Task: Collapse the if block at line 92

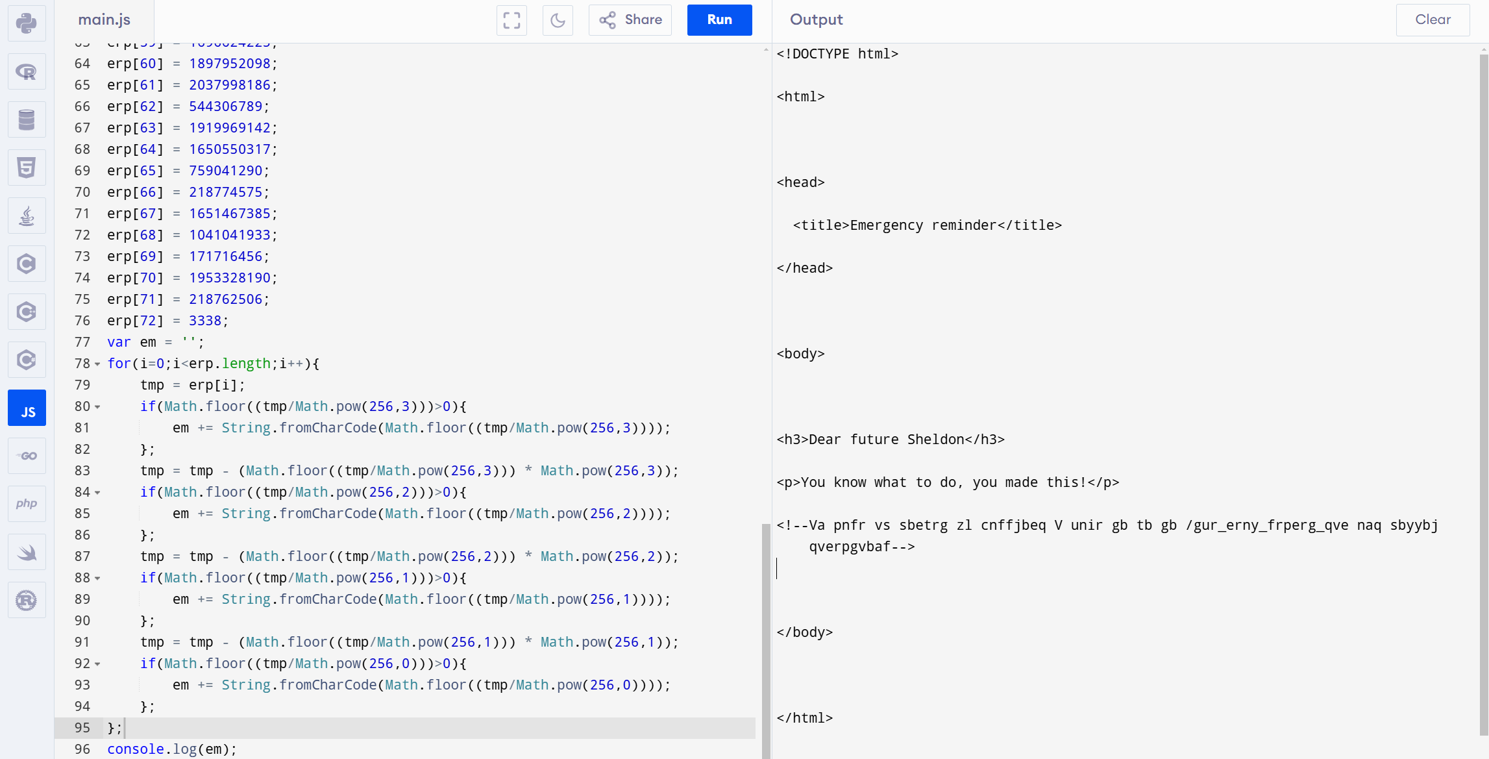Action: (97, 664)
